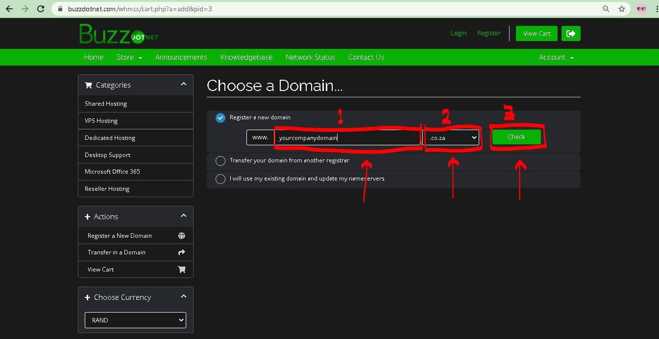Click the green logout arrow icon button
Viewport: 659px width, 339px height.
[571, 33]
